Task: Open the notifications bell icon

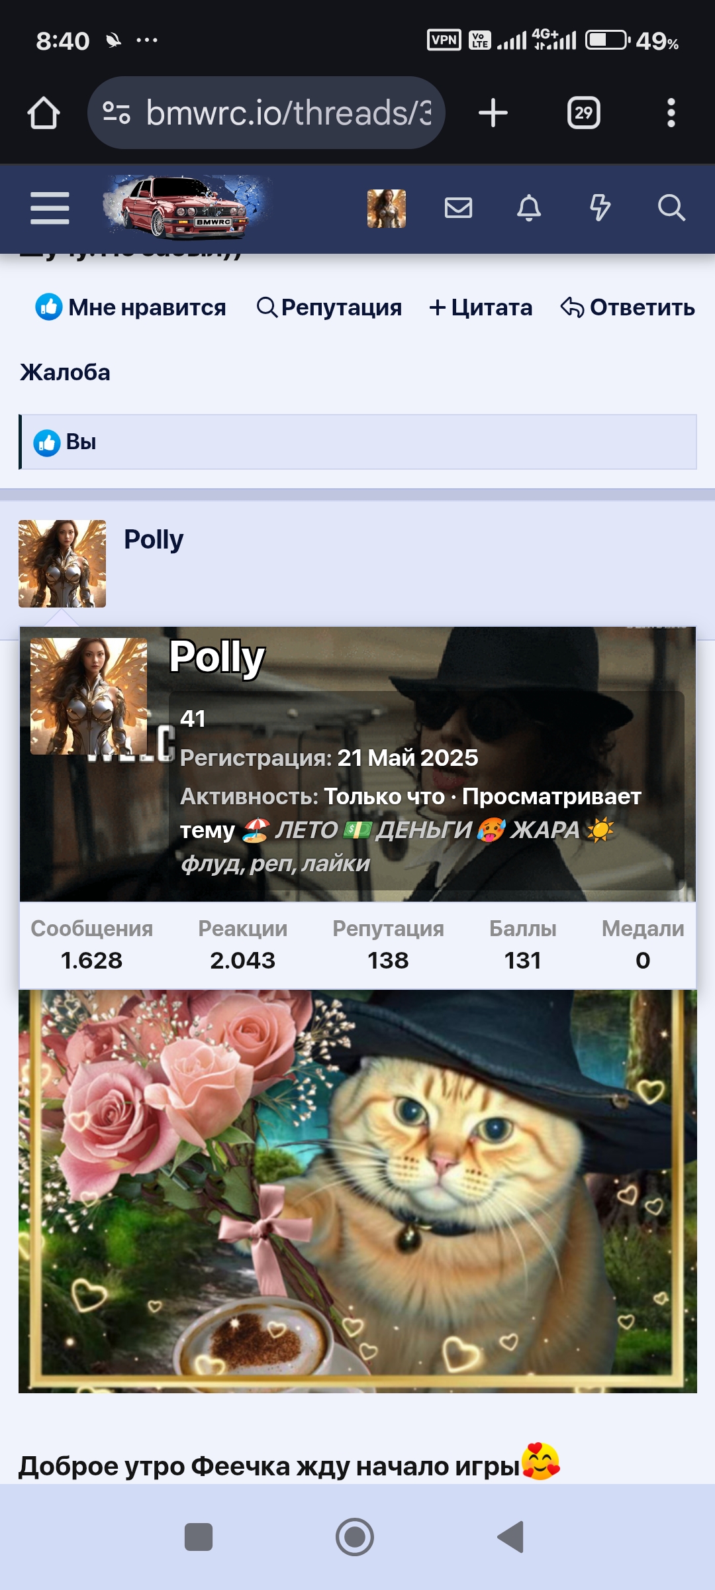Action: click(528, 208)
